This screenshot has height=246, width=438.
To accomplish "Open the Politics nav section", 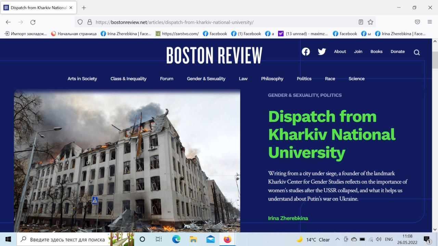I will click(304, 79).
